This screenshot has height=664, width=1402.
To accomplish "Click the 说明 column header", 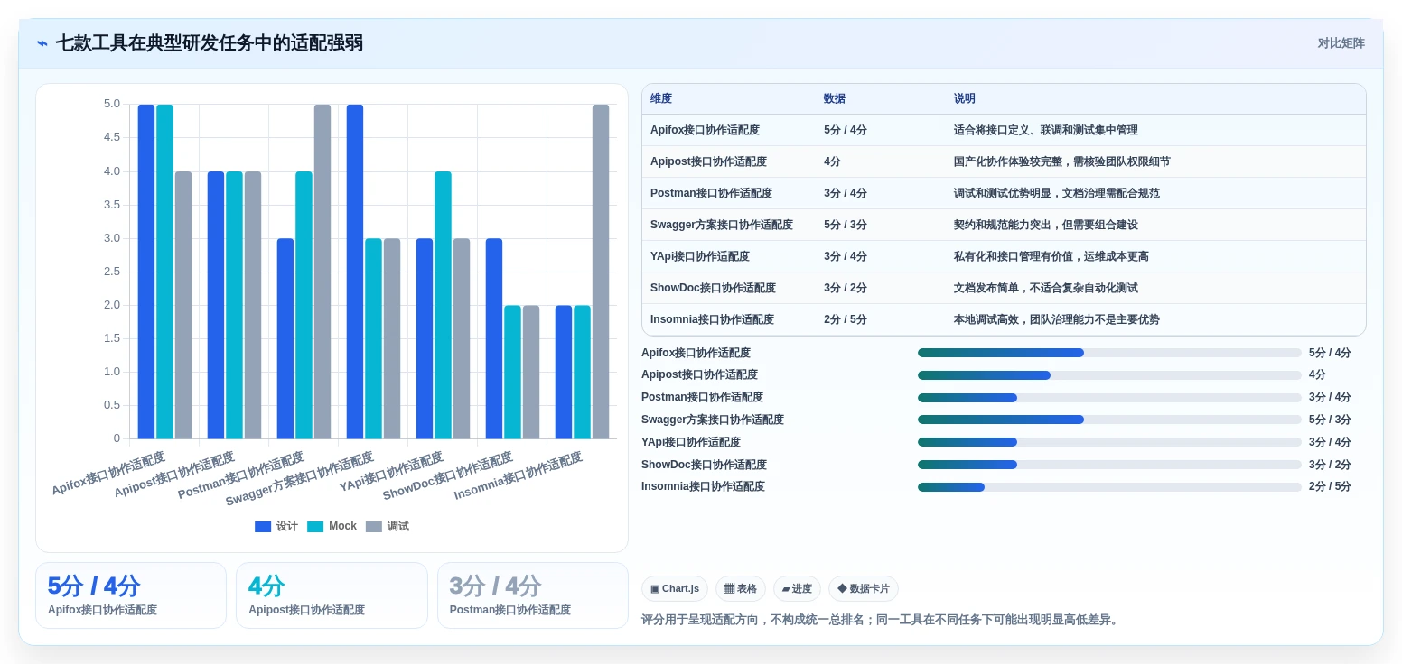I will click(x=965, y=99).
